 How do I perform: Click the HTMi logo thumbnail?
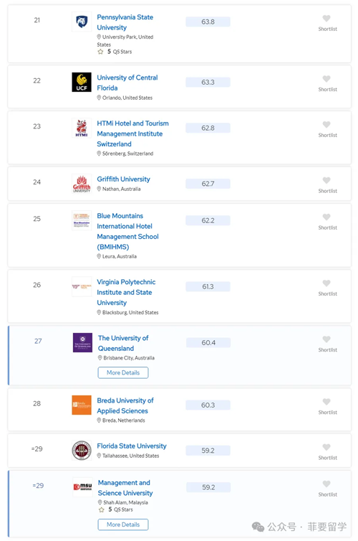(82, 128)
